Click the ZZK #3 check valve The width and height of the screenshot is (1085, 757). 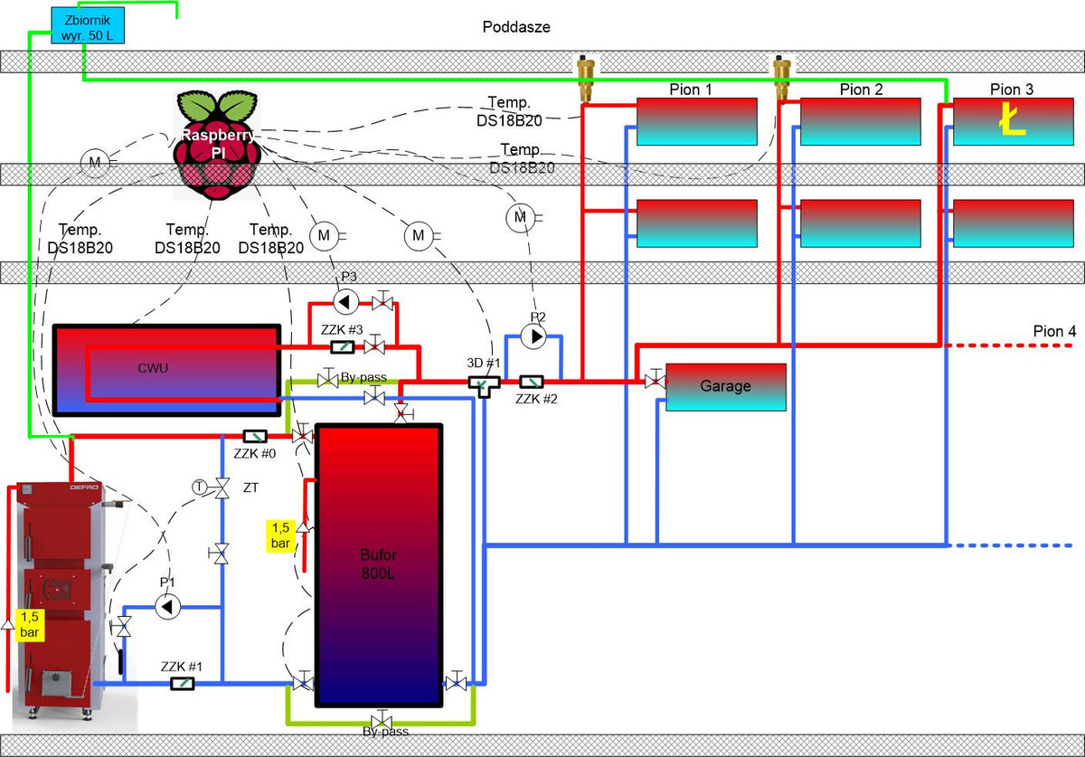(343, 347)
